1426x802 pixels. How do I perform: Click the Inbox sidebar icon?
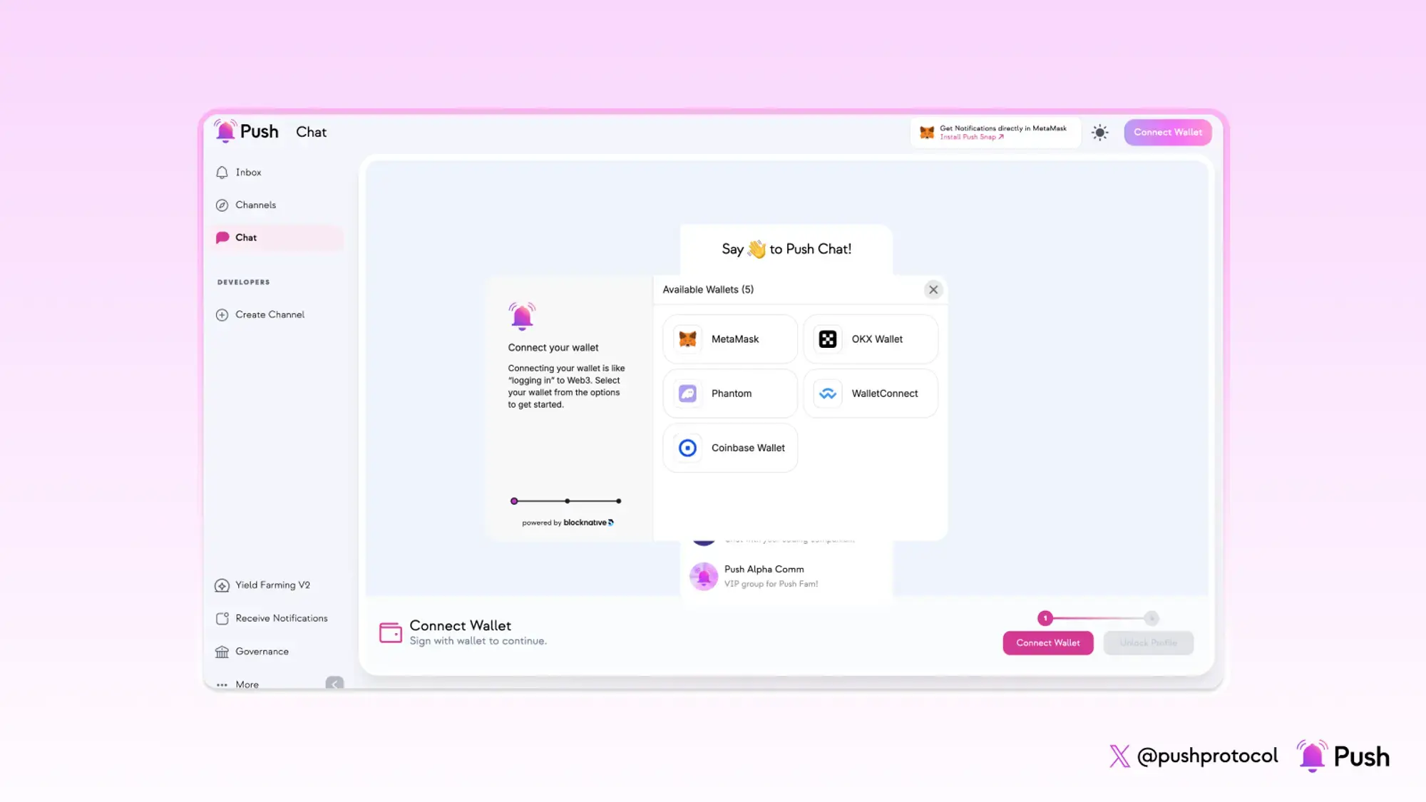point(222,173)
